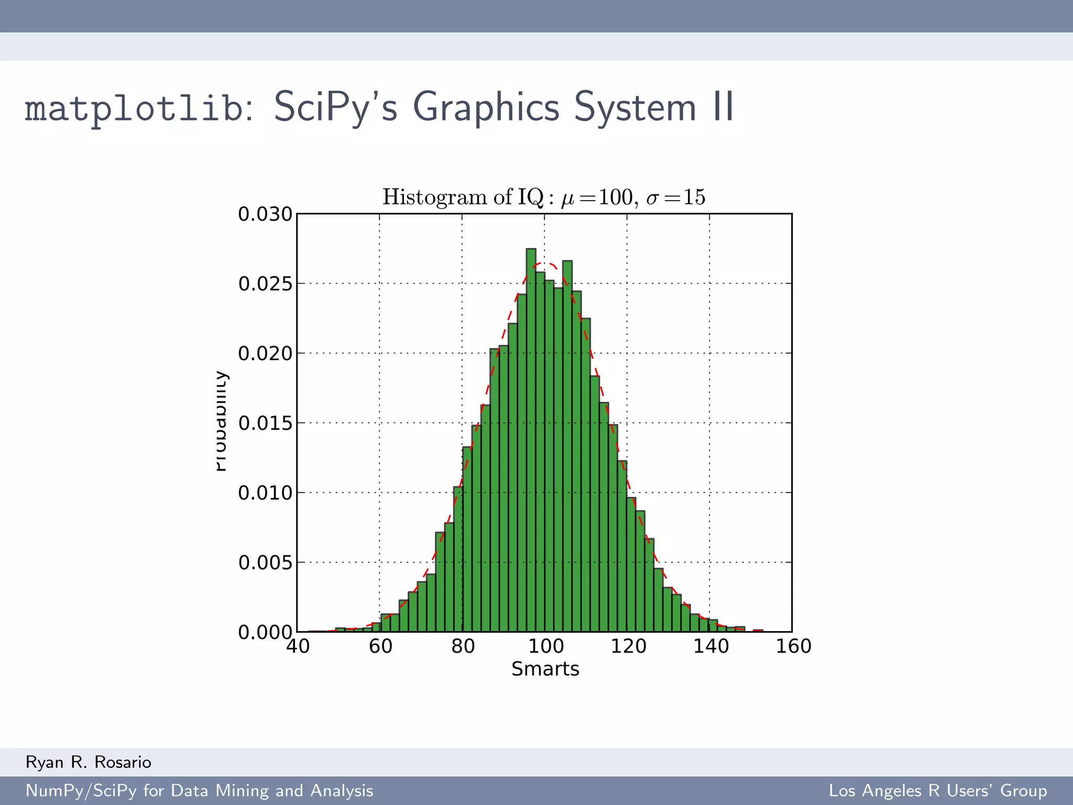Screen dimensions: 1073x805
Task: Click footer text 'NumPy/SciPy for Data Mining and Analysis'
Action: coord(200,791)
